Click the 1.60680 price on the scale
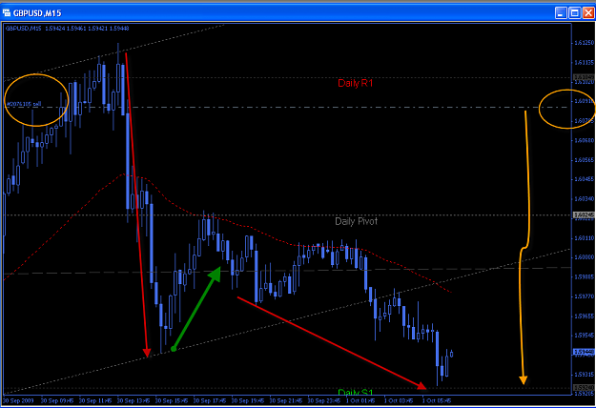The height and width of the screenshot is (408, 596). (584, 140)
